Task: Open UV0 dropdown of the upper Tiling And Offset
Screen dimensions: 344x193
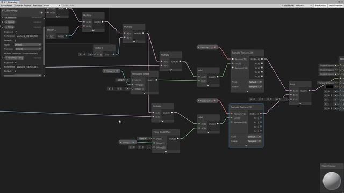Action: [121, 80]
